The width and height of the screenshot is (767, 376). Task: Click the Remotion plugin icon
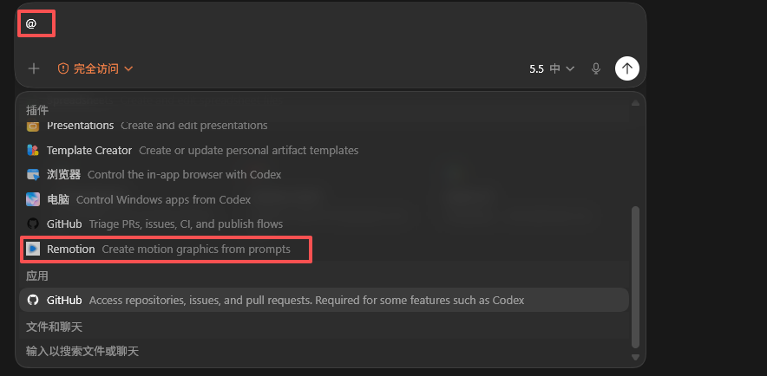(x=33, y=249)
